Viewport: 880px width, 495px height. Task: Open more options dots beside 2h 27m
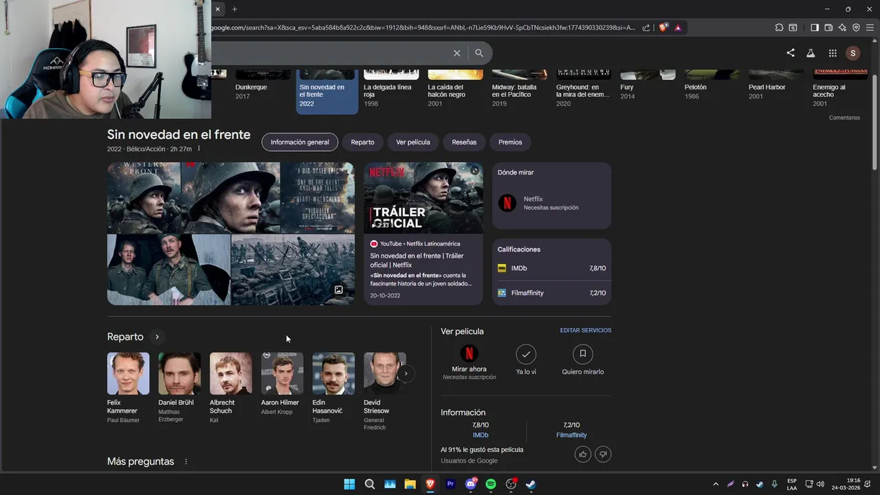(x=199, y=148)
